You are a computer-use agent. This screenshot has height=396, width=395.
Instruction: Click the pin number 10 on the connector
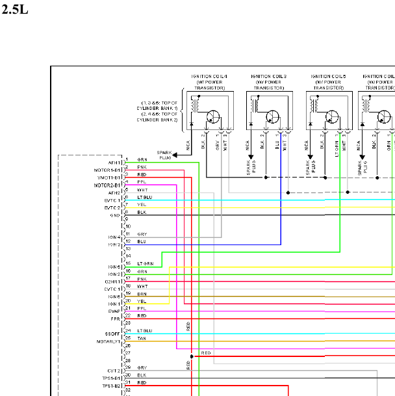[x=128, y=226]
